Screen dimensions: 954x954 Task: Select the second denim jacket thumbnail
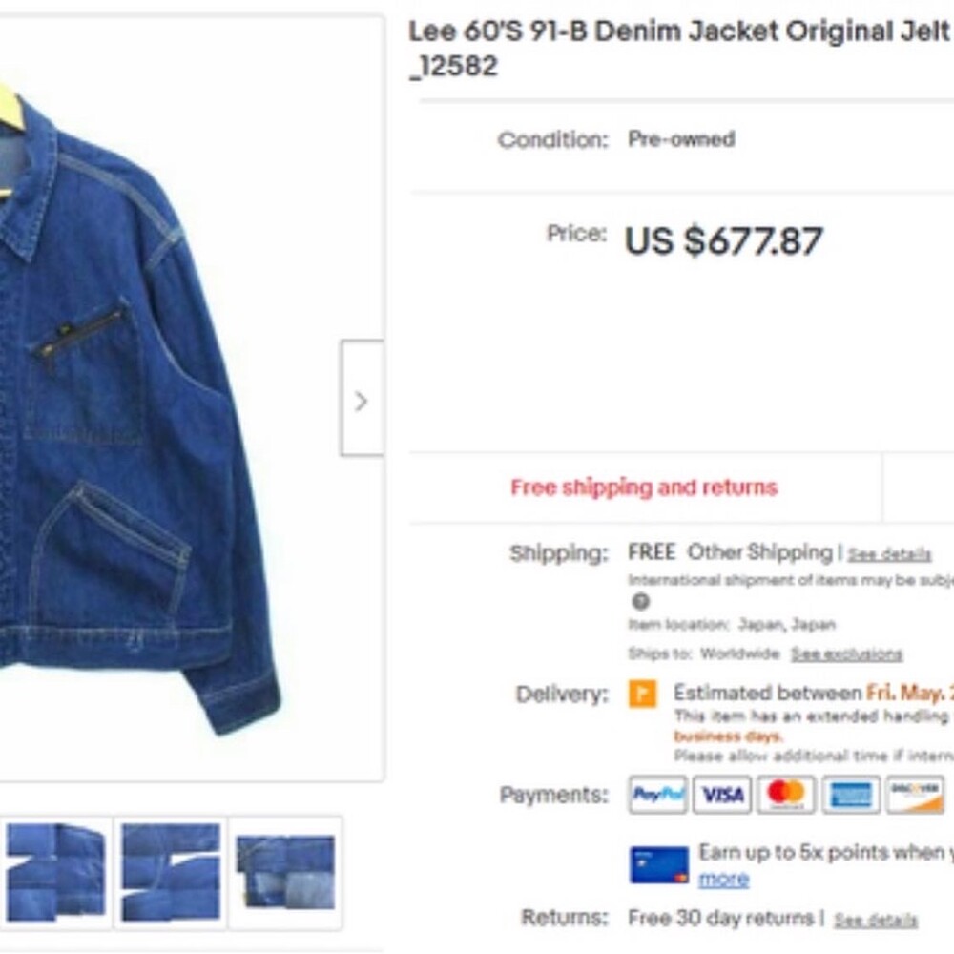(171, 873)
